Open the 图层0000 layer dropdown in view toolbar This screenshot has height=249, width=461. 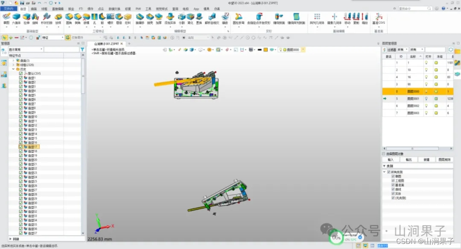(303, 49)
